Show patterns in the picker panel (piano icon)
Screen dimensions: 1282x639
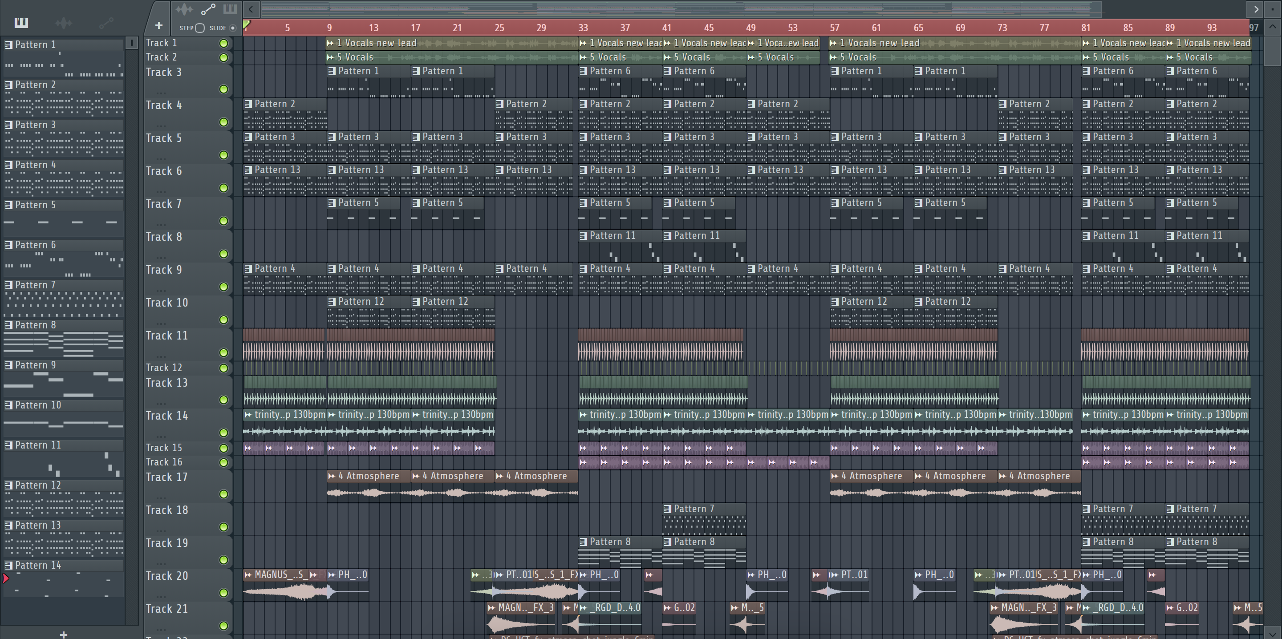[x=21, y=22]
